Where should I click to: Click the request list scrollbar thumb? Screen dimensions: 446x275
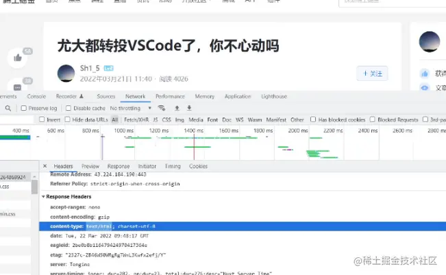click(x=34, y=187)
